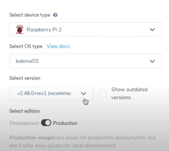Open the View docs link
Viewport: 169px width, 151px height.
pyautogui.click(x=58, y=46)
